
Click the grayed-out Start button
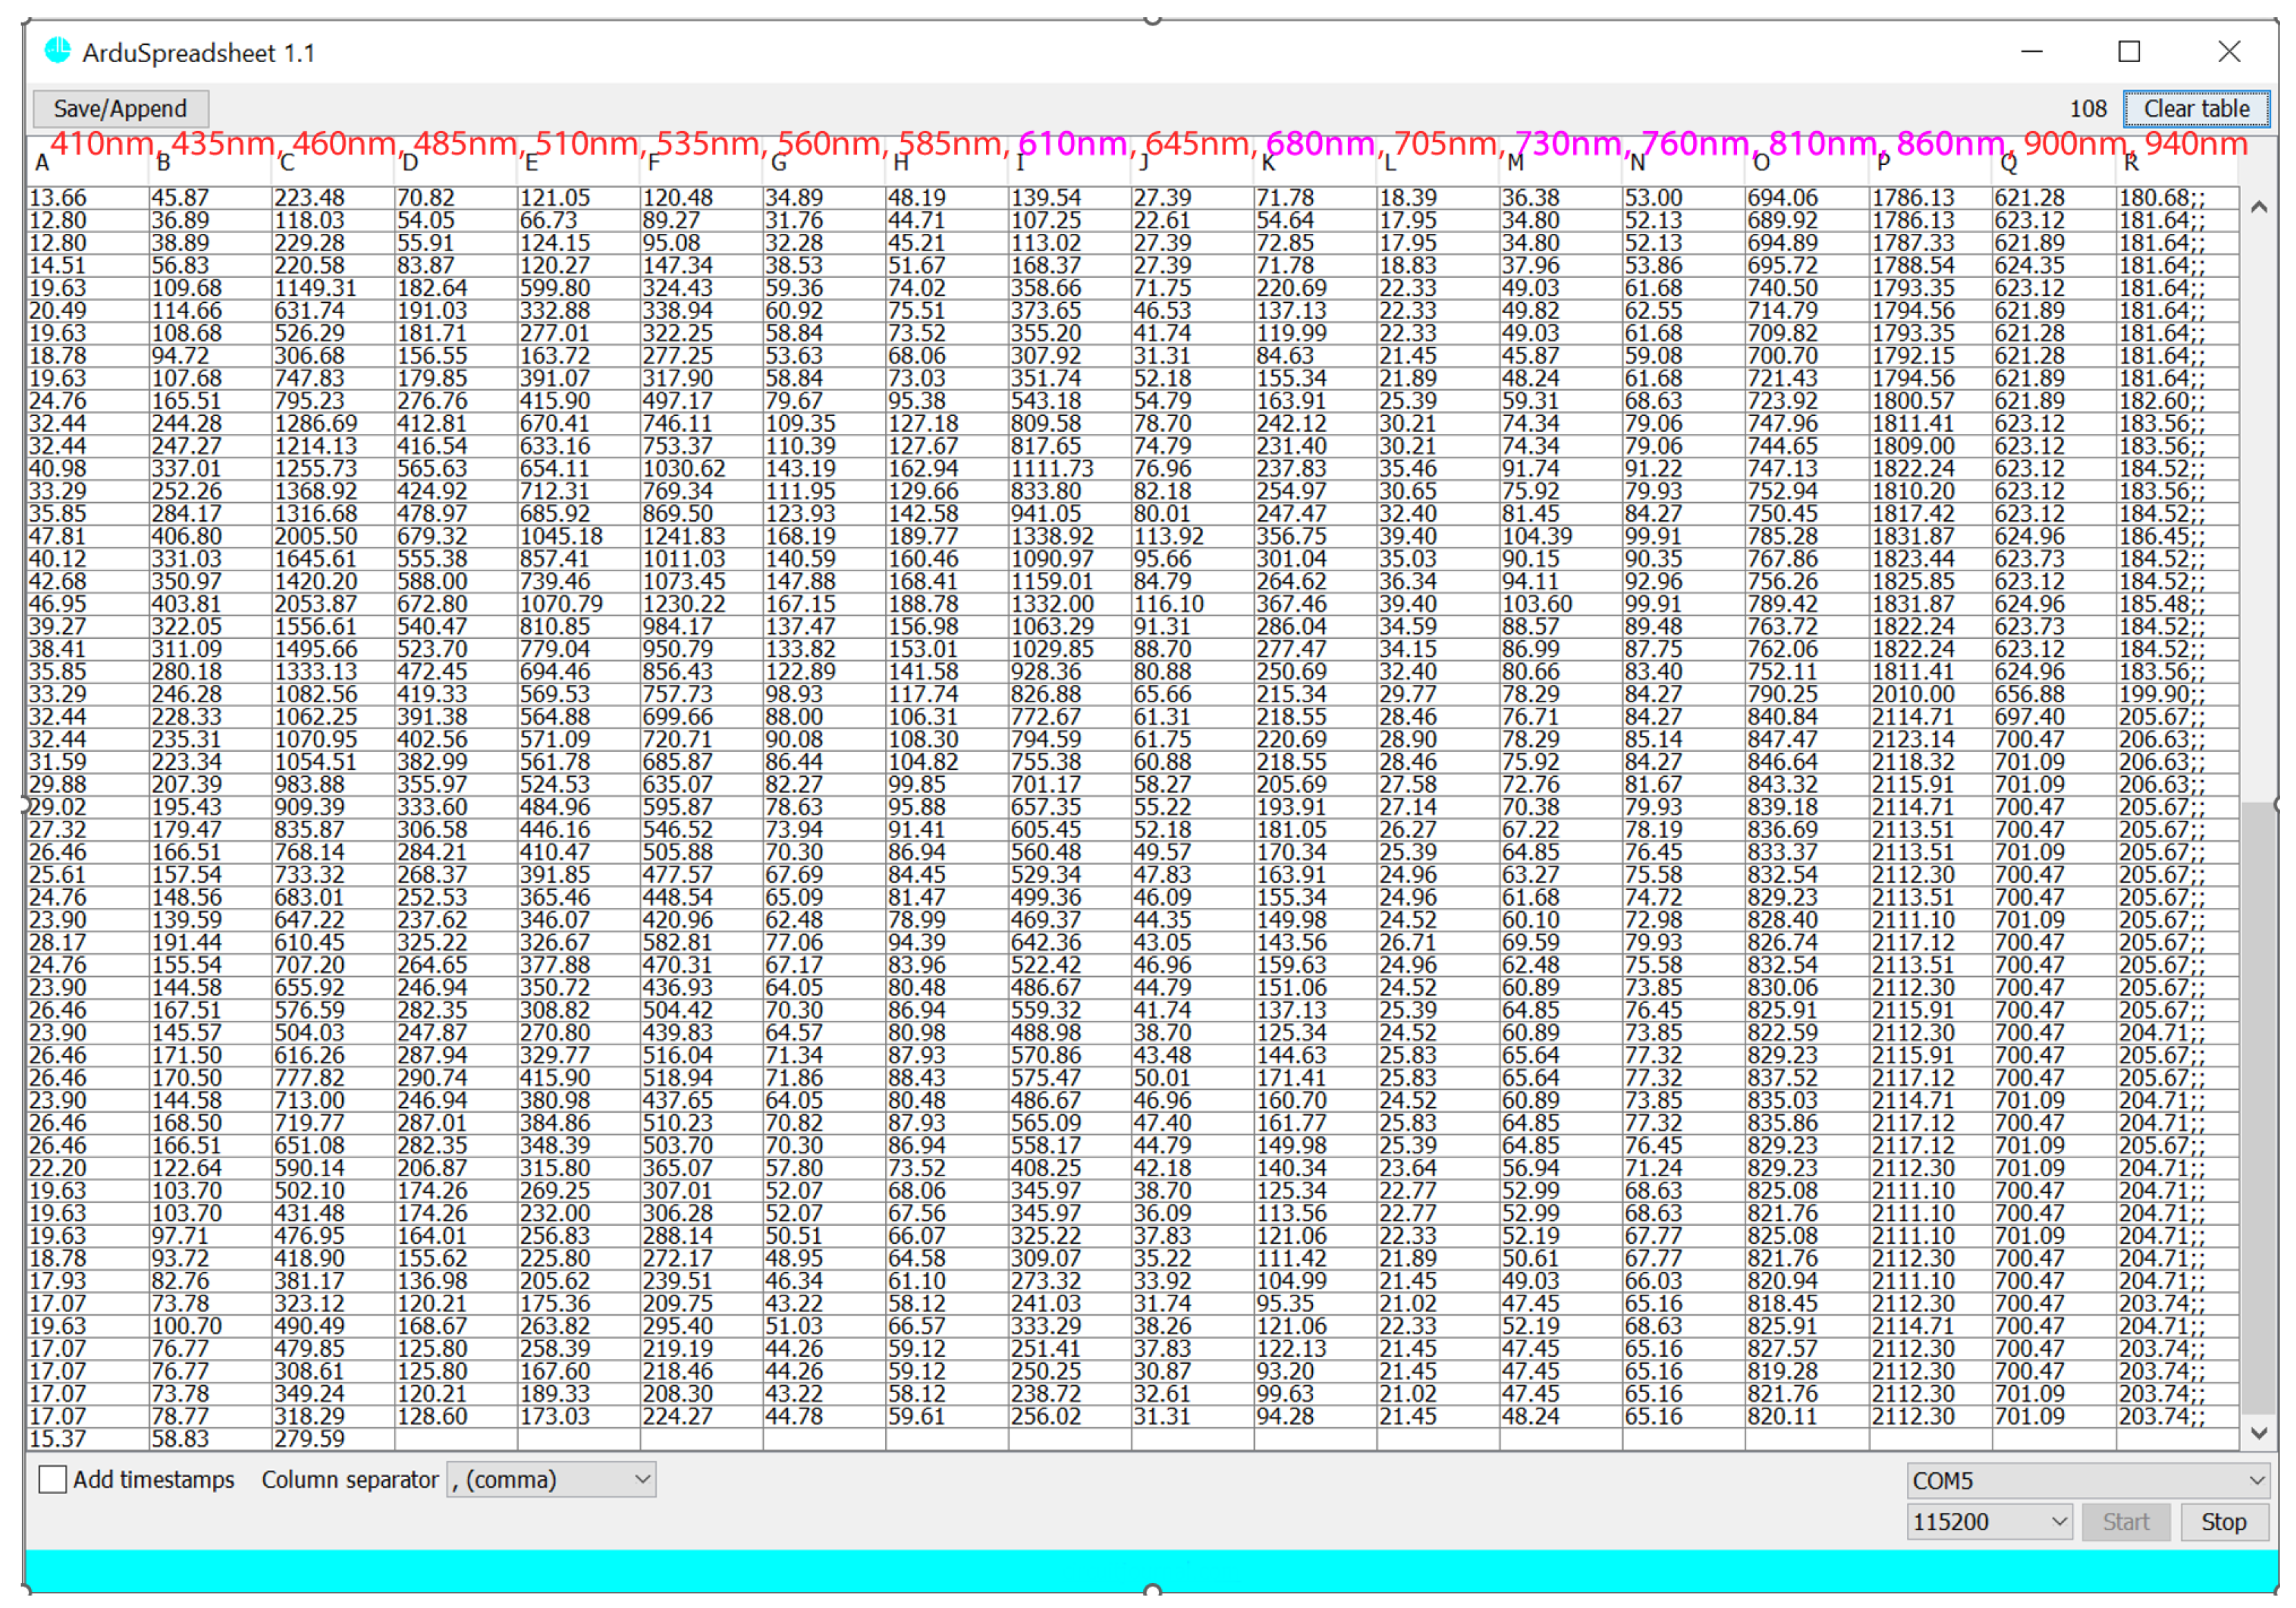tap(2125, 1523)
